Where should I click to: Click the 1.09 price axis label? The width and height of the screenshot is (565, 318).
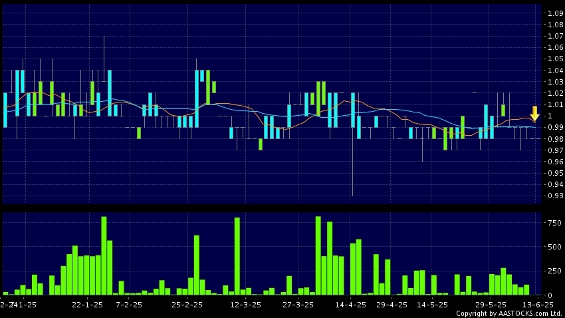click(555, 13)
